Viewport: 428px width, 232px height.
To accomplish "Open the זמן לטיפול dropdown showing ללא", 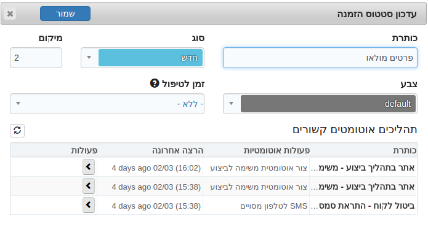I will click(107, 104).
